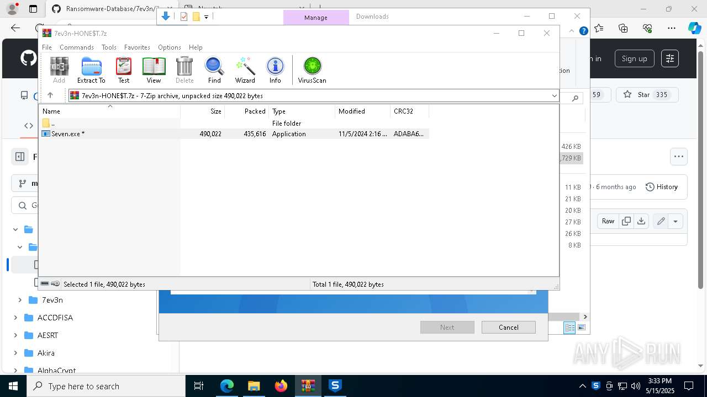This screenshot has height=397, width=707.
Task: Select the Seven.exe file row
Action: (x=235, y=134)
